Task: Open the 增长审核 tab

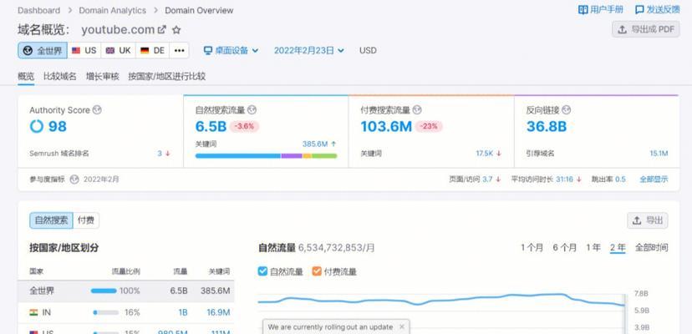Action: click(x=103, y=76)
